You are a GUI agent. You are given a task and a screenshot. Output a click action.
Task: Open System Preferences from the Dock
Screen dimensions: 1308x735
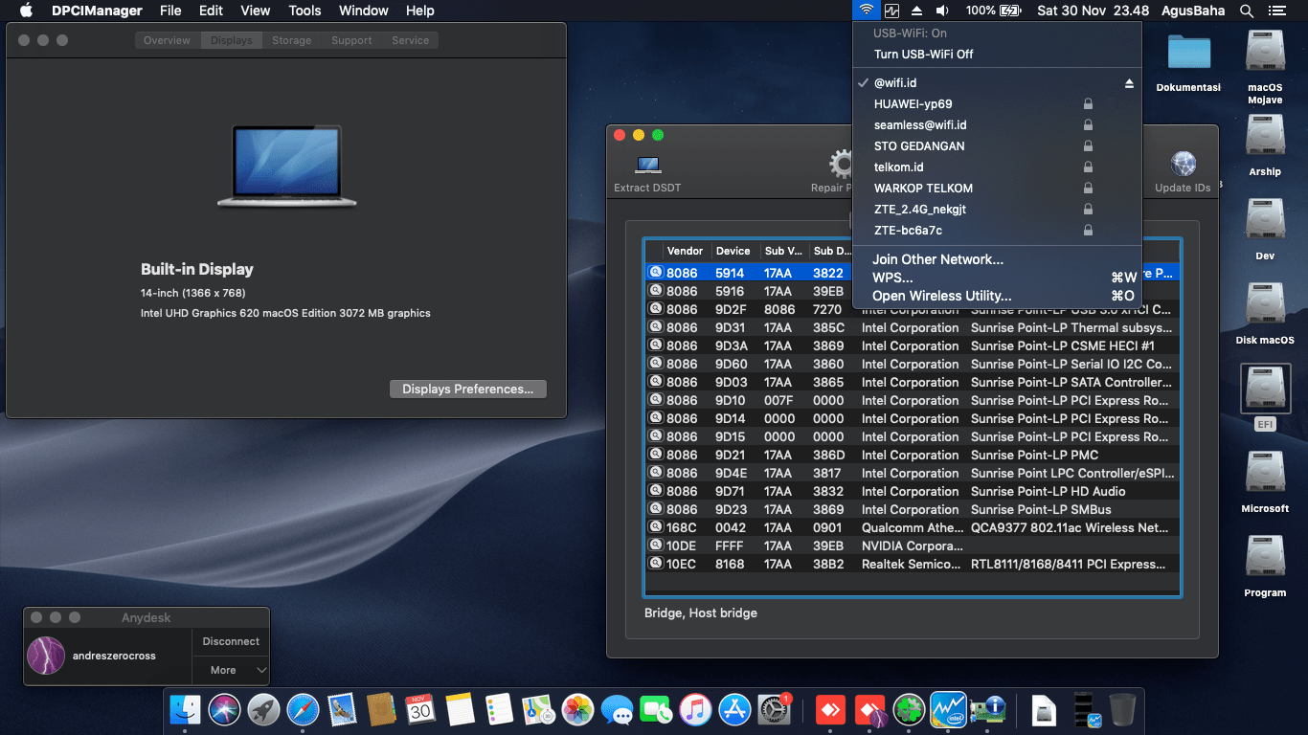(x=774, y=709)
